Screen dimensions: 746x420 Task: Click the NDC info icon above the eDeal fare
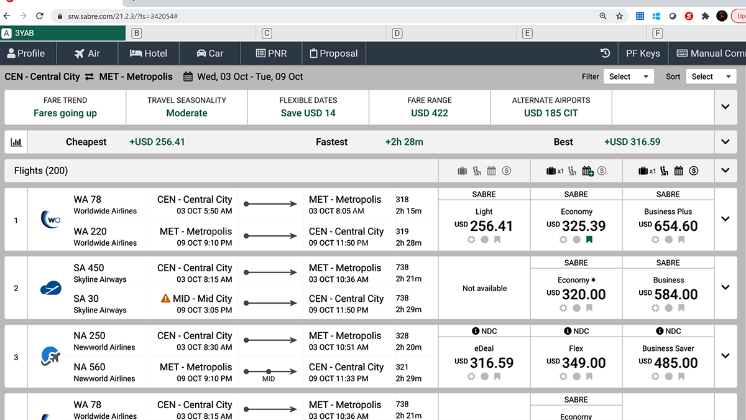tap(476, 331)
